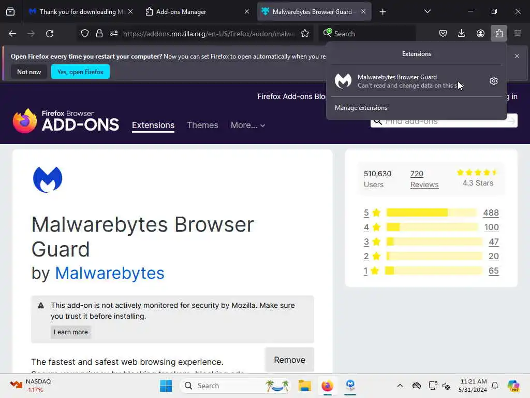Image resolution: width=530 pixels, height=398 pixels.
Task: Go back to the previous page
Action: click(12, 34)
